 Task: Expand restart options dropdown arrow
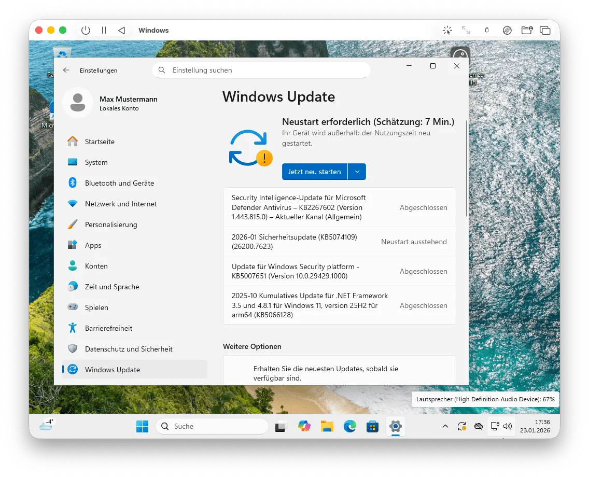357,172
